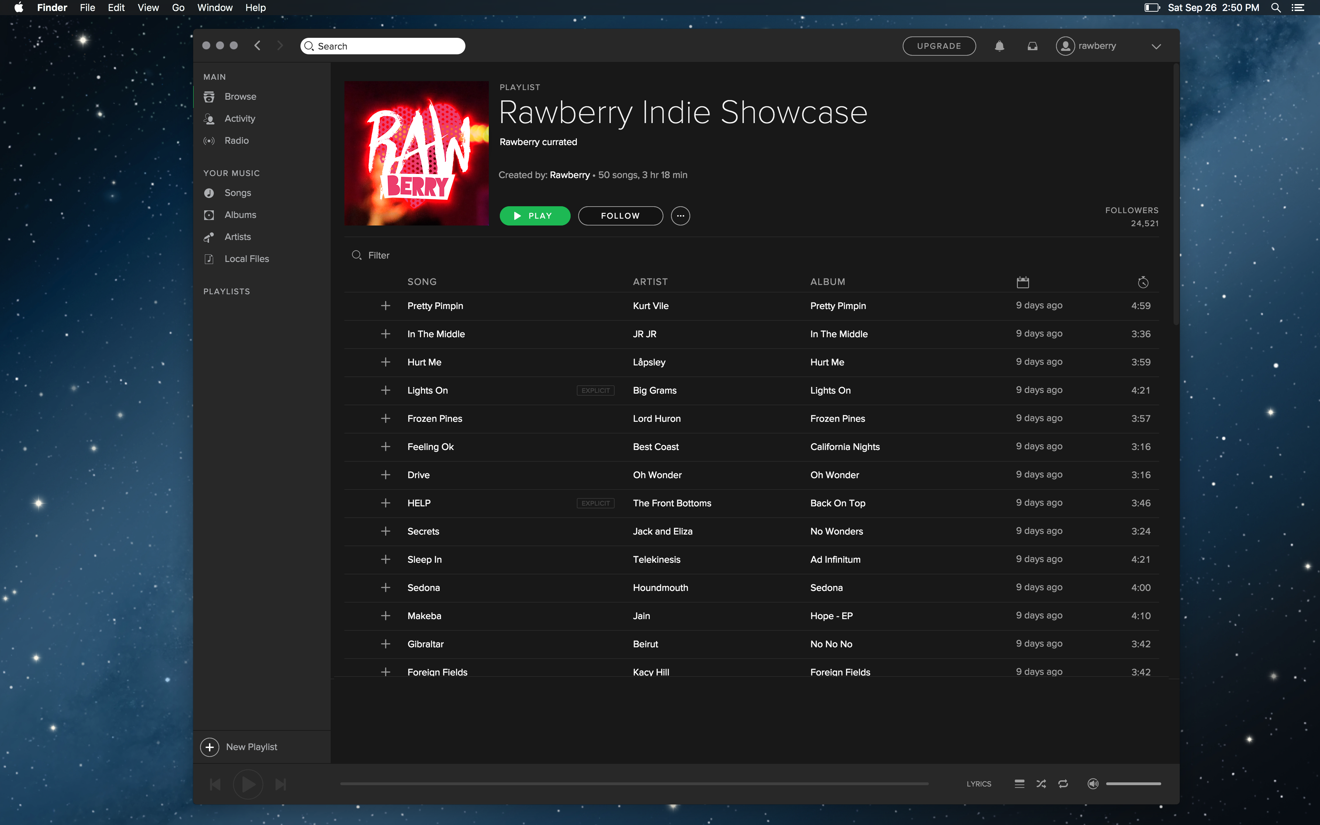The width and height of the screenshot is (1320, 825).
Task: Click the New Playlist label
Action: [x=252, y=747]
